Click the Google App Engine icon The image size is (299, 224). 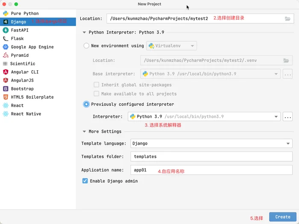click(x=6, y=47)
